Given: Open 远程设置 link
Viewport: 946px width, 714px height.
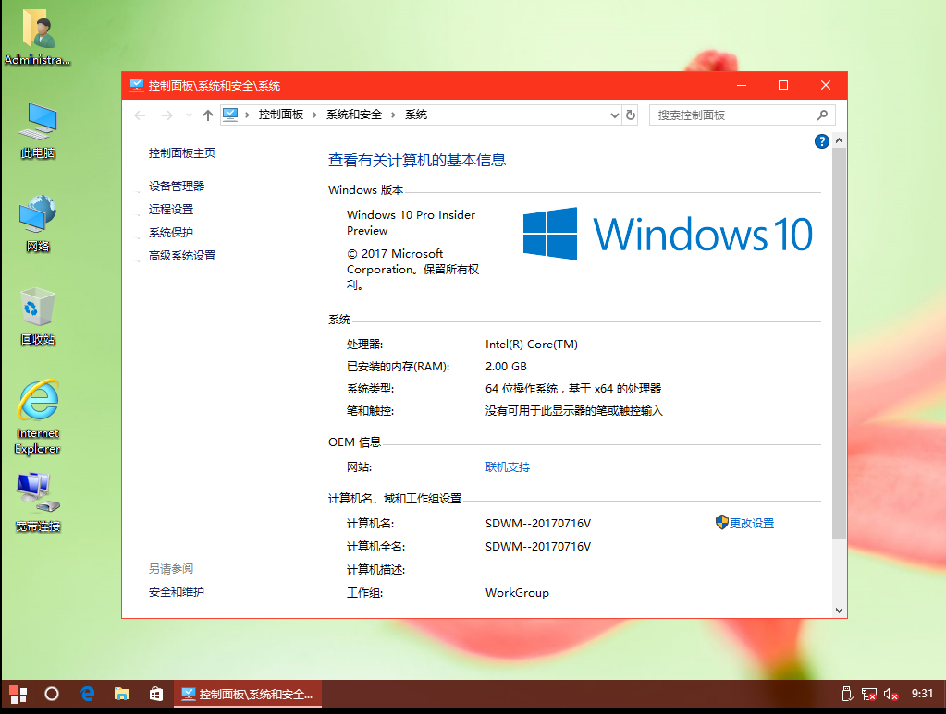Looking at the screenshot, I should (171, 209).
